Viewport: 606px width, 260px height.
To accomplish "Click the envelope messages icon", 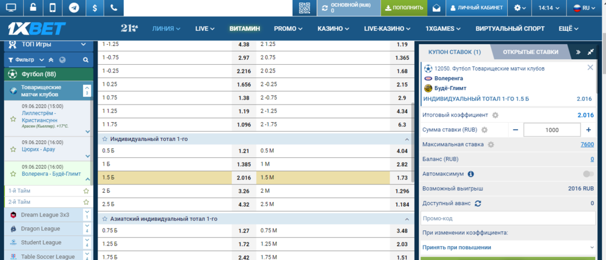I will tap(436, 8).
